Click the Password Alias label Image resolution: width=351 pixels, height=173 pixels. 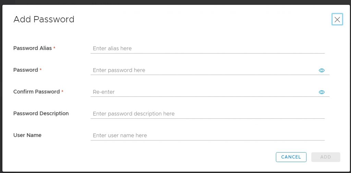33,48
